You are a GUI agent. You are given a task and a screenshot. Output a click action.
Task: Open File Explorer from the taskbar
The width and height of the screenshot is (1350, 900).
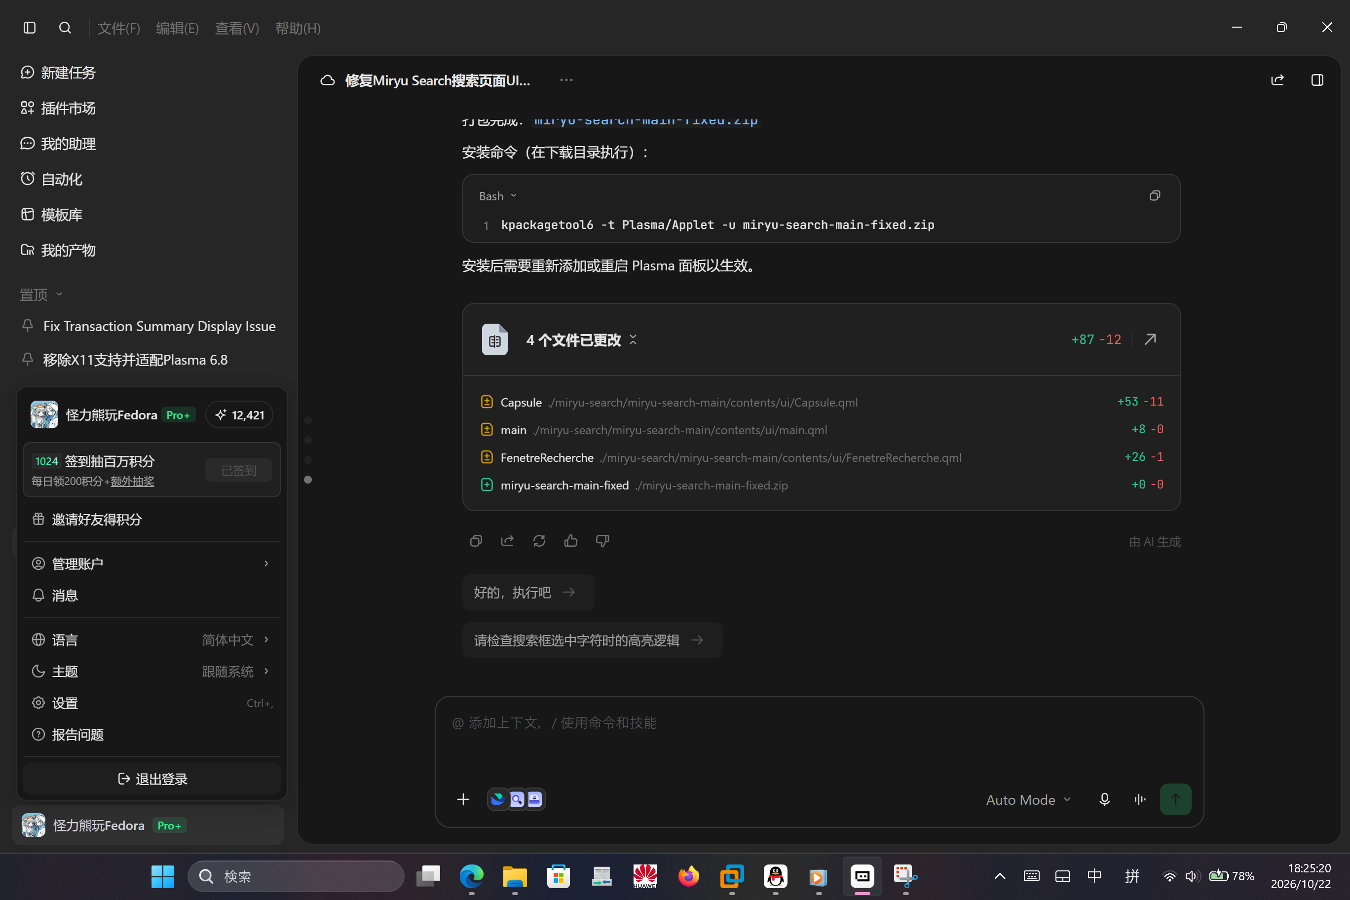[x=515, y=876]
